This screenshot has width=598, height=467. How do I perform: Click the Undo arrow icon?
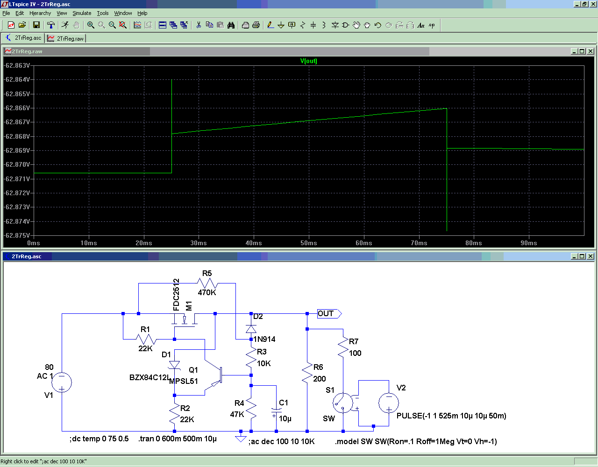pyautogui.click(x=378, y=25)
